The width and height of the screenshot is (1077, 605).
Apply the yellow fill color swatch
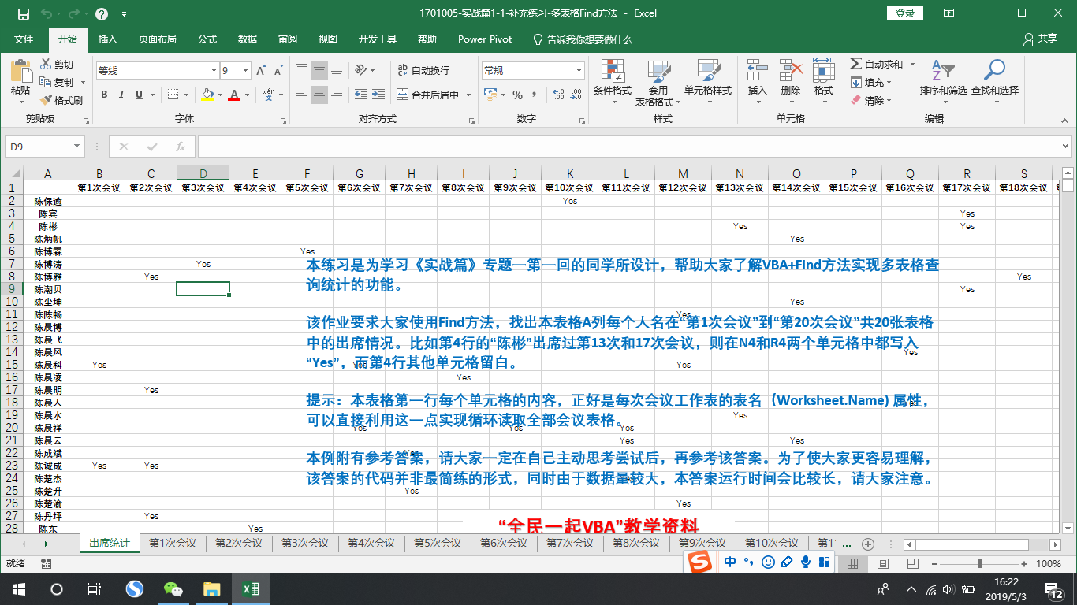coord(207,95)
